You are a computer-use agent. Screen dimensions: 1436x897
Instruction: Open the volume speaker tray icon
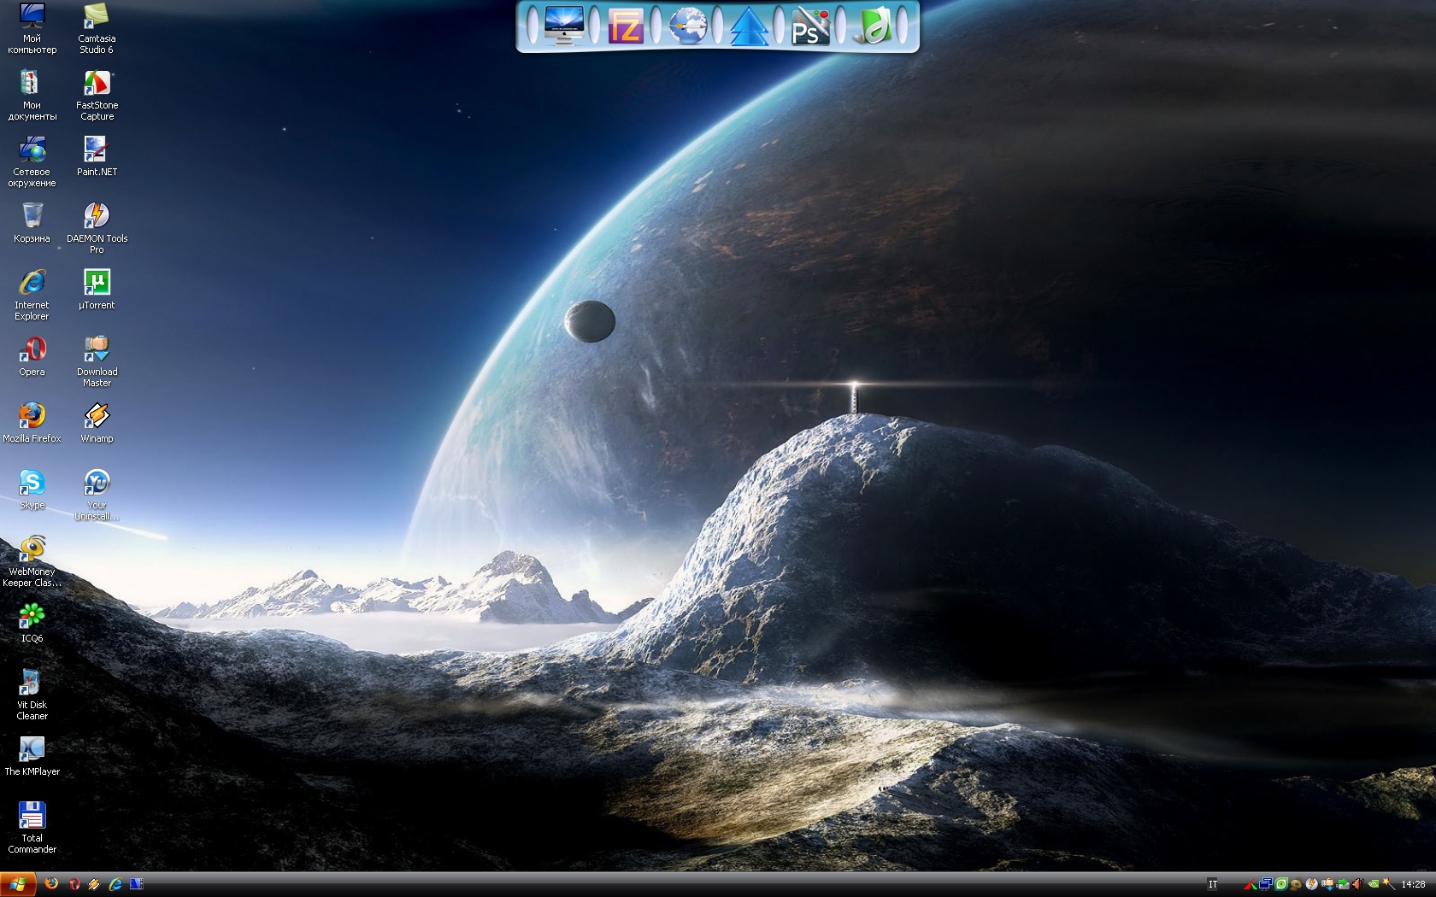coord(1358,884)
